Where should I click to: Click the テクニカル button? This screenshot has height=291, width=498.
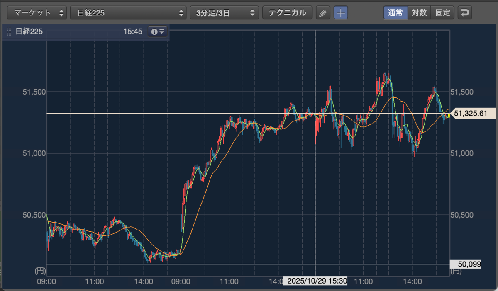click(287, 13)
